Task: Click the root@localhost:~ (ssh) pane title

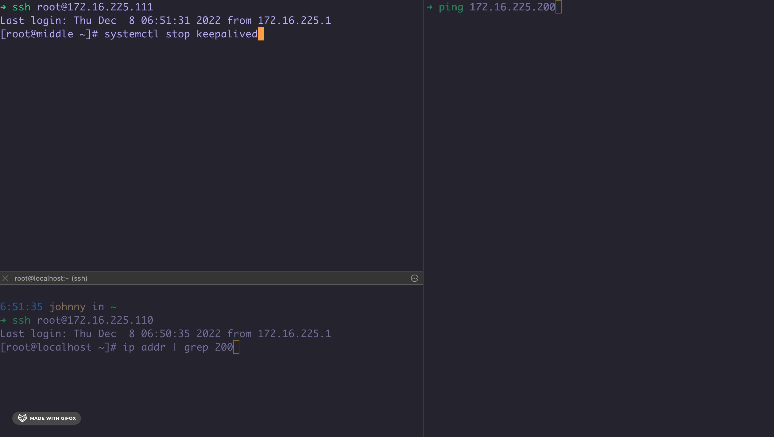Action: (51, 278)
